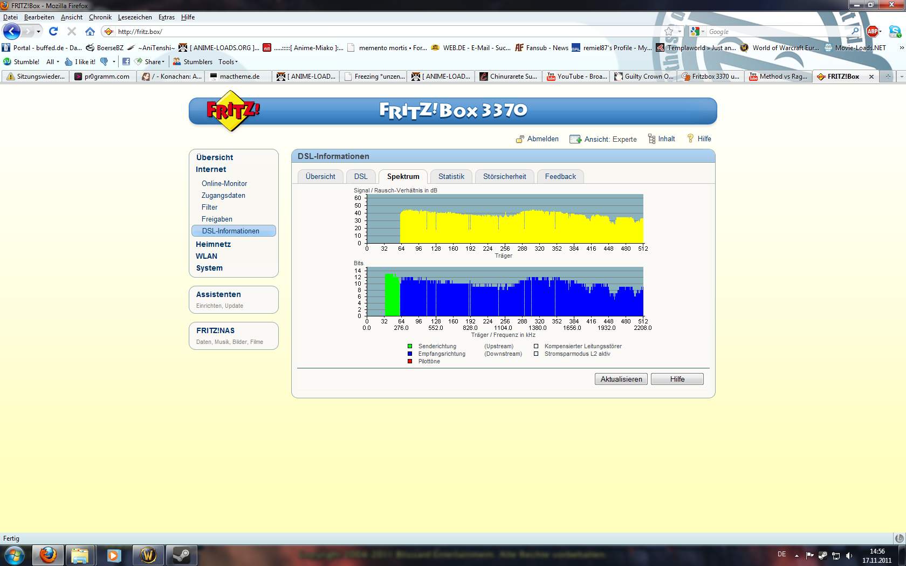
Task: Click the FRITZ! logo
Action: [x=232, y=111]
